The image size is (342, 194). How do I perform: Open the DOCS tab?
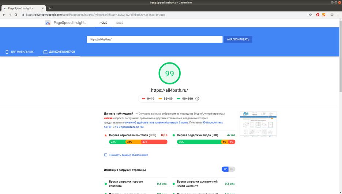(120, 23)
